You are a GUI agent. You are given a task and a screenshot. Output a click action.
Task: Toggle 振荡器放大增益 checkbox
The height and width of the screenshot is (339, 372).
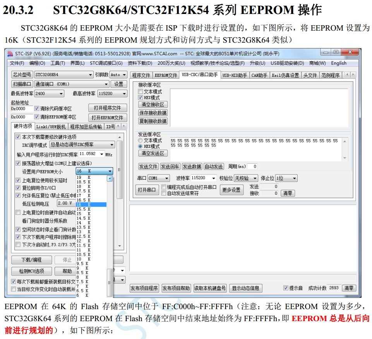[18, 163]
